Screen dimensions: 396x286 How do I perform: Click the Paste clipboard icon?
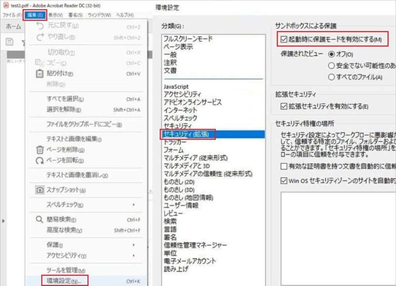click(x=39, y=74)
